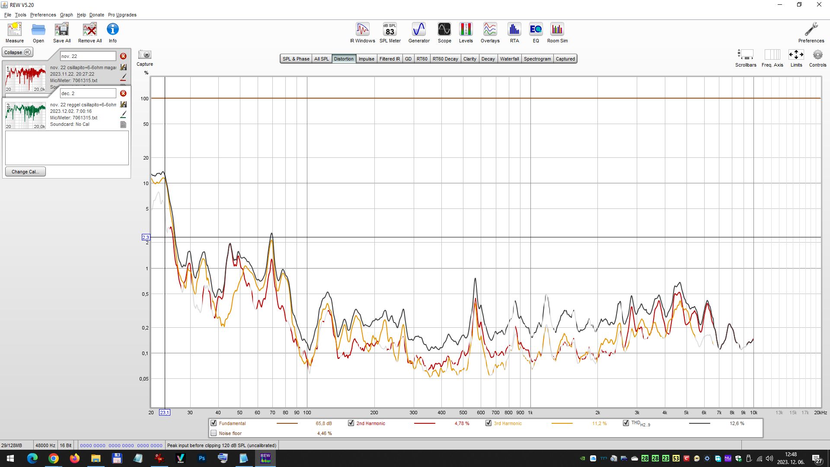
Task: Save the nov. 22 measurement
Action: coord(123,67)
